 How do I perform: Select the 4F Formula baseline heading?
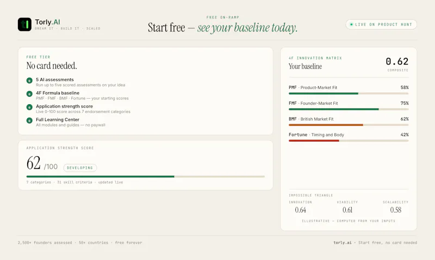58,93
